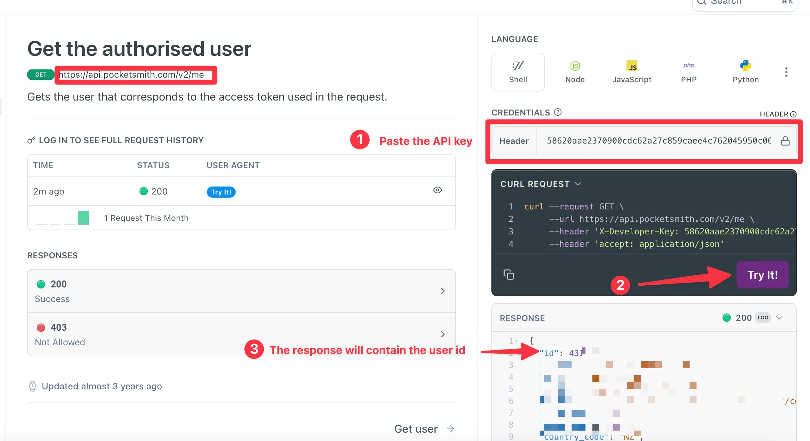Click green bar in request history chart
This screenshot has width=810, height=441.
tap(83, 218)
